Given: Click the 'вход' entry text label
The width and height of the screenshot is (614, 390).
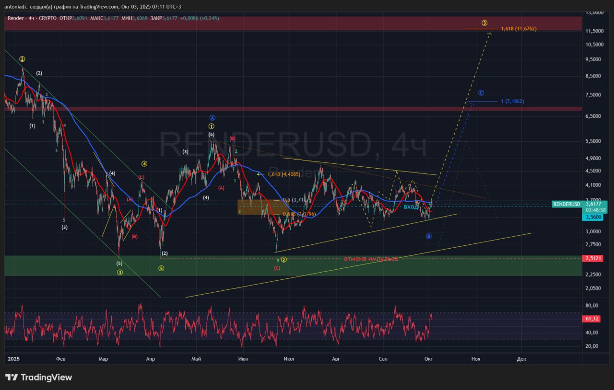Looking at the screenshot, I should point(411,206).
